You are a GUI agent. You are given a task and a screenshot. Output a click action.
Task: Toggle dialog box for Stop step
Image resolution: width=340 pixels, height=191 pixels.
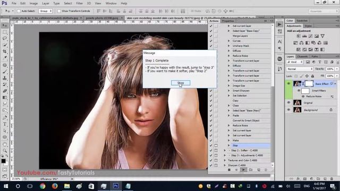(216, 145)
